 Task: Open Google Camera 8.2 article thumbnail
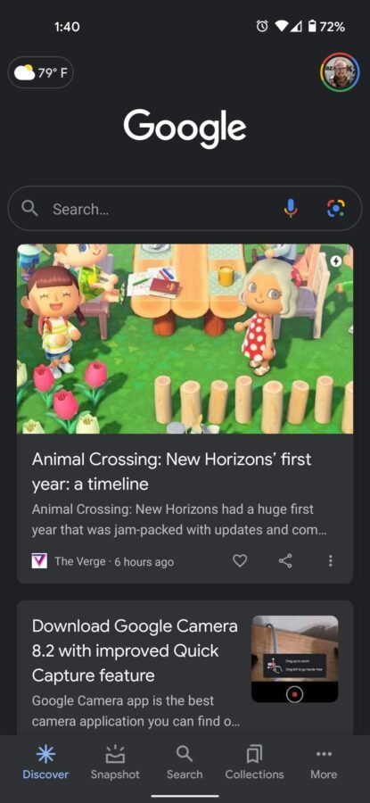tap(295, 658)
